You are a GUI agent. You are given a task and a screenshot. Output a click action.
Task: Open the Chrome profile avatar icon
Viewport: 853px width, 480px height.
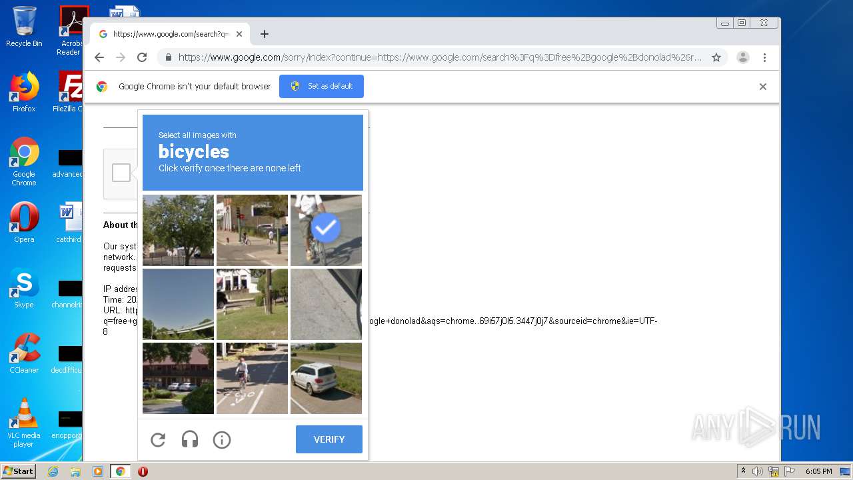[743, 57]
